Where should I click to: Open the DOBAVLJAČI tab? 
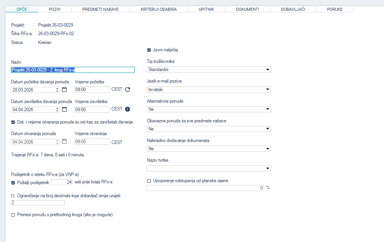[293, 9]
